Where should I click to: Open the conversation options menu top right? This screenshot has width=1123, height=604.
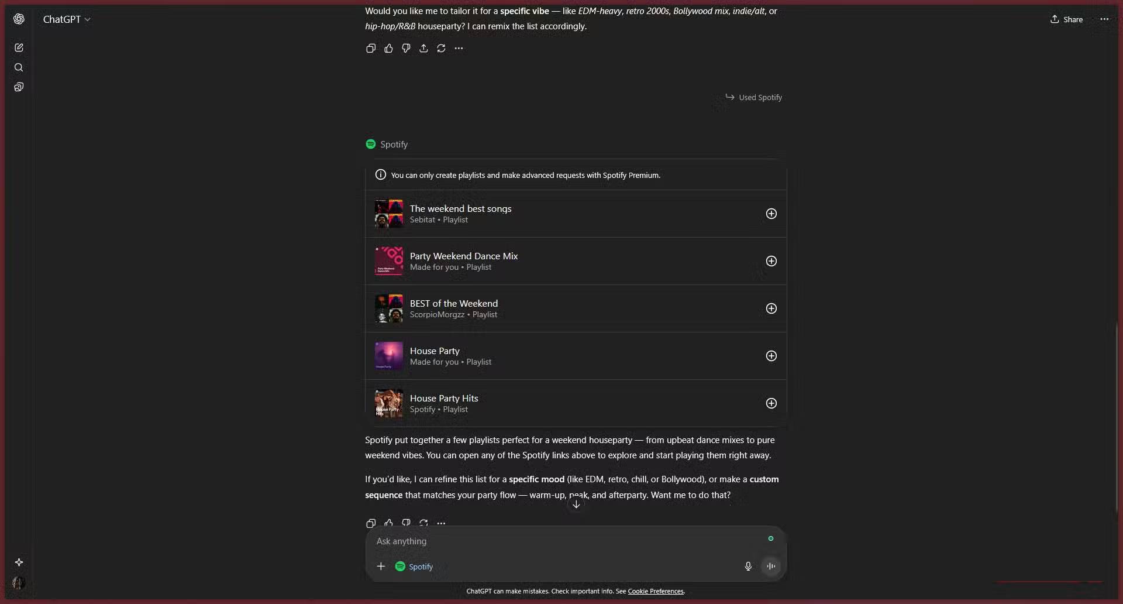(x=1104, y=19)
